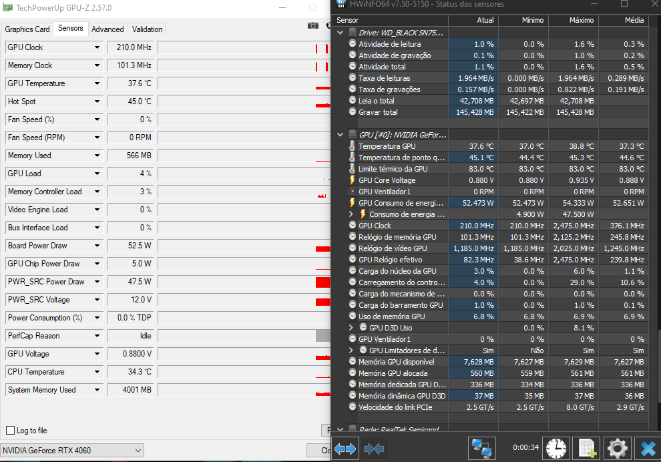Open the Advanced tab in GPU-Z
661x462 pixels.
click(107, 29)
